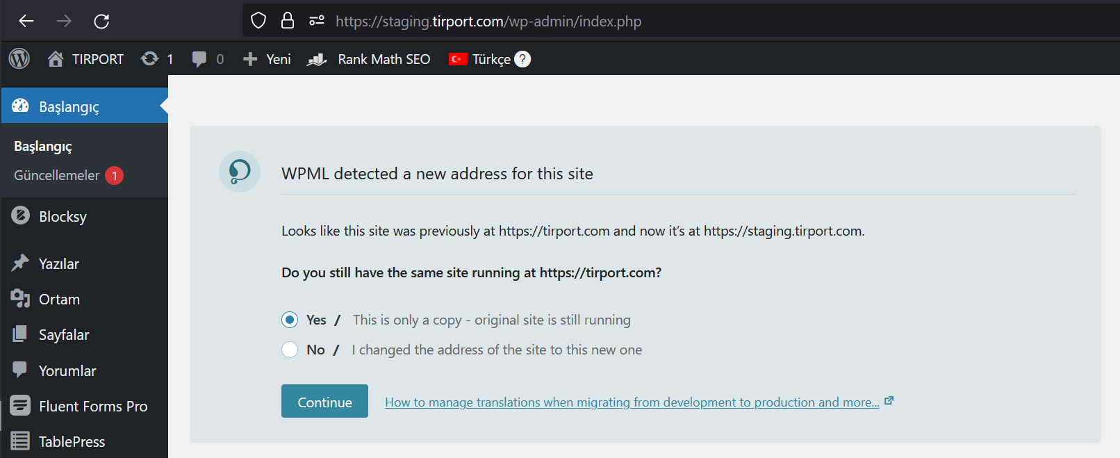Click 'This is only a copy' option text

(x=492, y=320)
